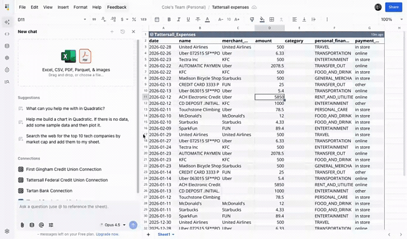Viewport: 407px width, 239px height.
Task: Click the Feedback button
Action: pos(117,7)
